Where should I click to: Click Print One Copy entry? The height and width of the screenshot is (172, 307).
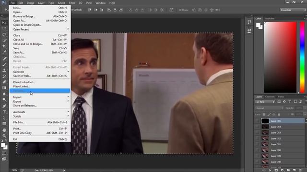click(40, 133)
